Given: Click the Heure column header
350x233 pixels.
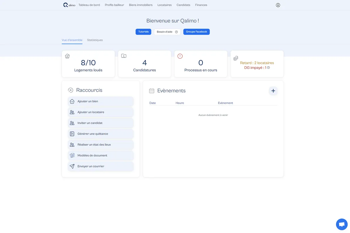Looking at the screenshot, I should click(180, 103).
